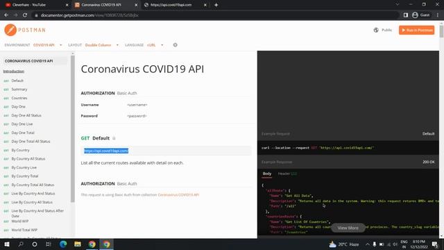Click the Default example request label

(428, 133)
